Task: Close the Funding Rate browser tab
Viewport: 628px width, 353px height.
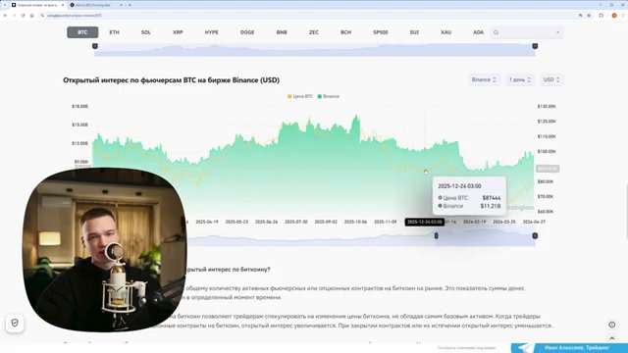Action: [x=122, y=5]
